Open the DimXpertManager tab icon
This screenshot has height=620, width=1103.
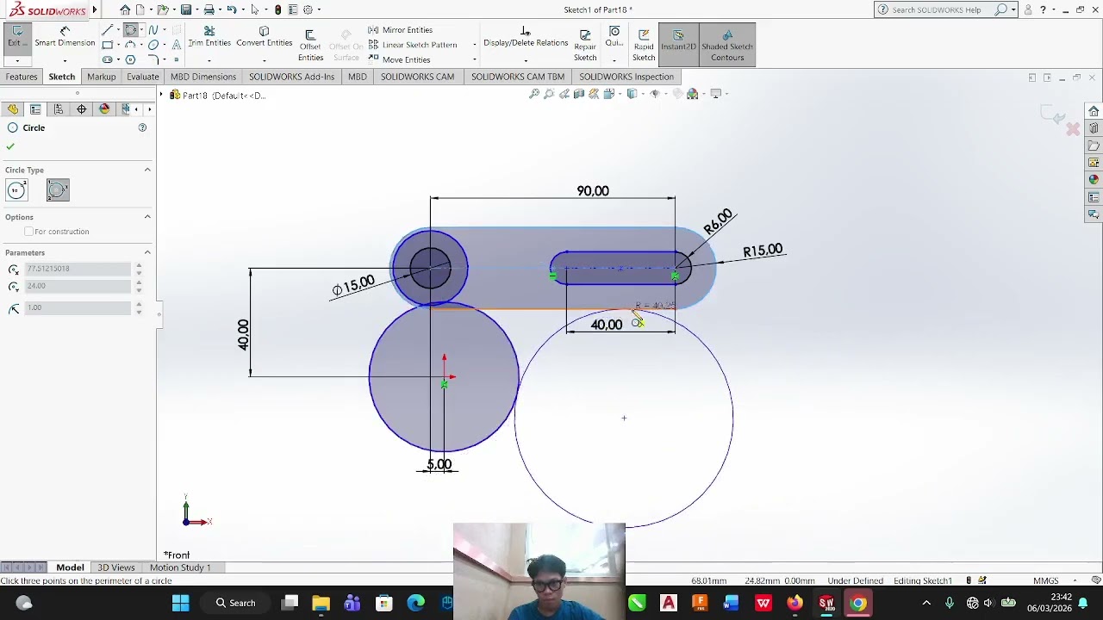click(81, 109)
